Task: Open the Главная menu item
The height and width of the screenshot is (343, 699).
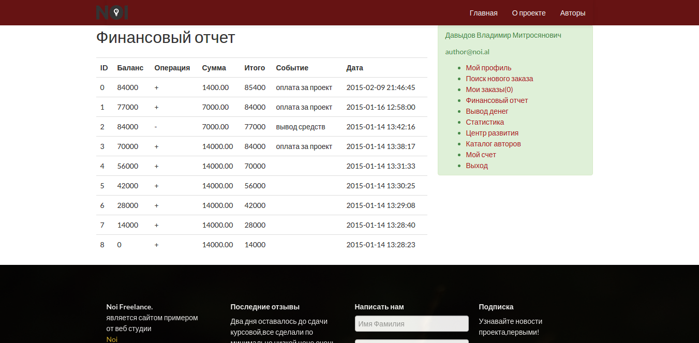Action: (483, 13)
